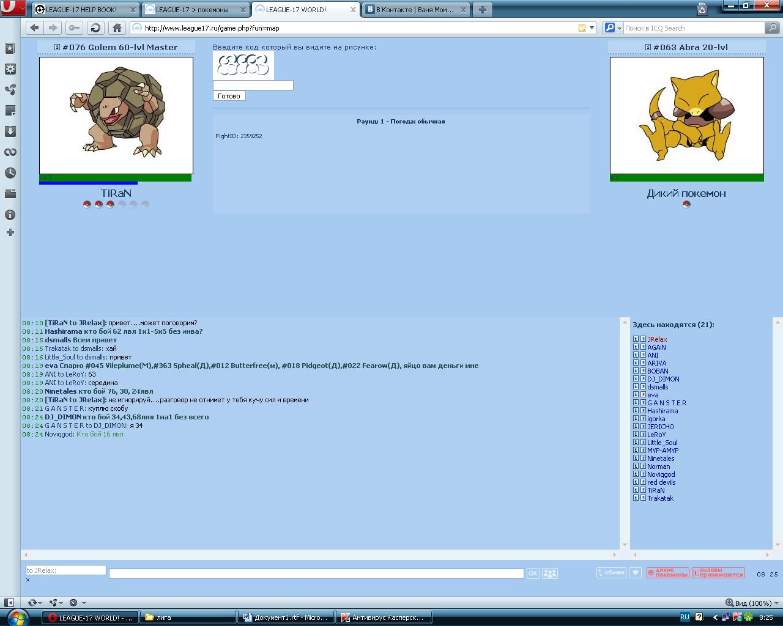The image size is (783, 626).
Task: Clear the 'to JRelax' recipient with x
Action: [x=28, y=580]
